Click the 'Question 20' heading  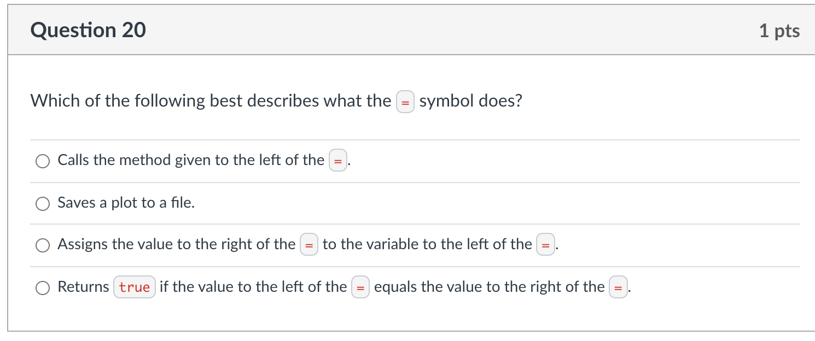(x=89, y=30)
